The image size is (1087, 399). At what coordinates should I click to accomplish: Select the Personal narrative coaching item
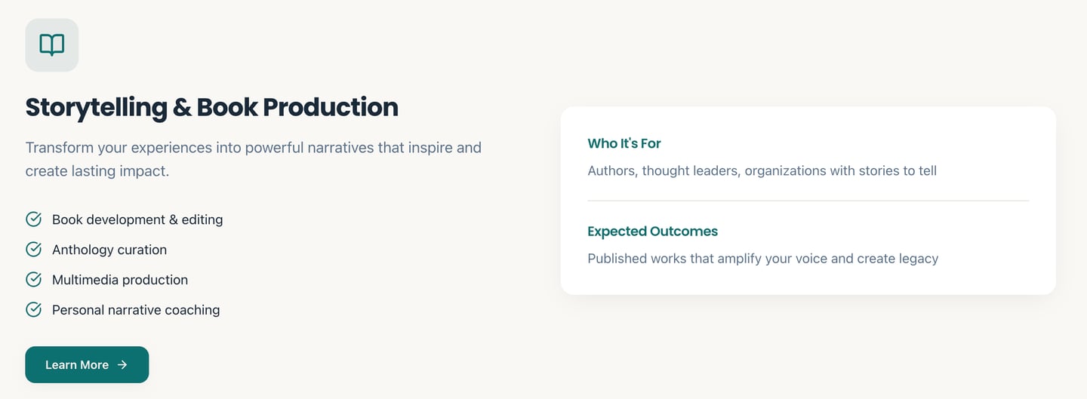(x=136, y=310)
